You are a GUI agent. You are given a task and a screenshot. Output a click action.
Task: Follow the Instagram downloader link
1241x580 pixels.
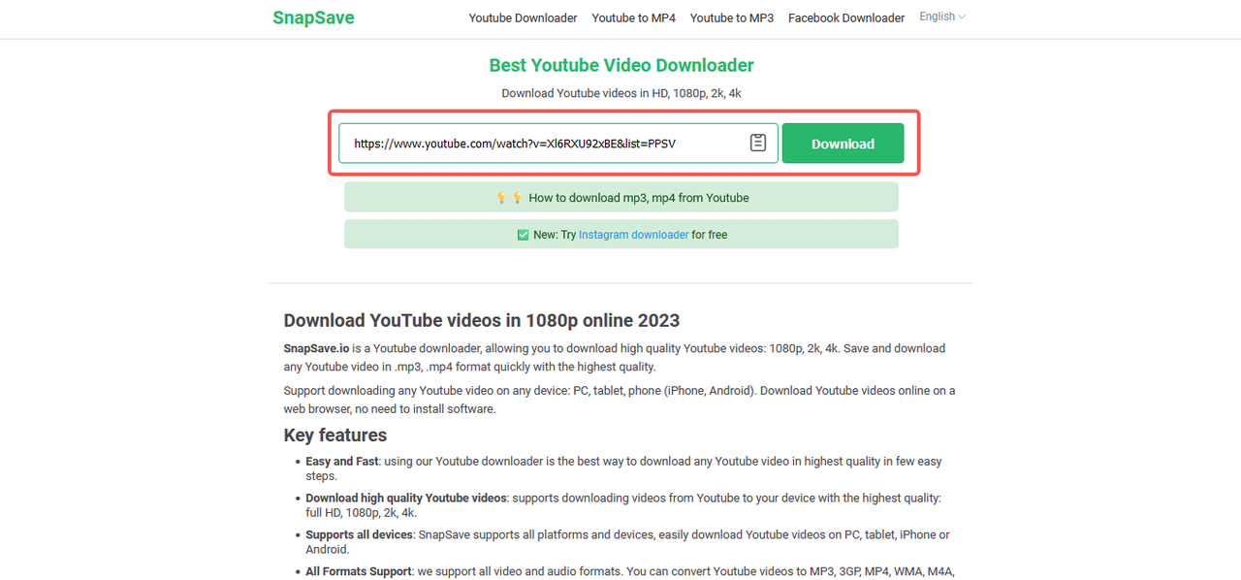point(634,235)
